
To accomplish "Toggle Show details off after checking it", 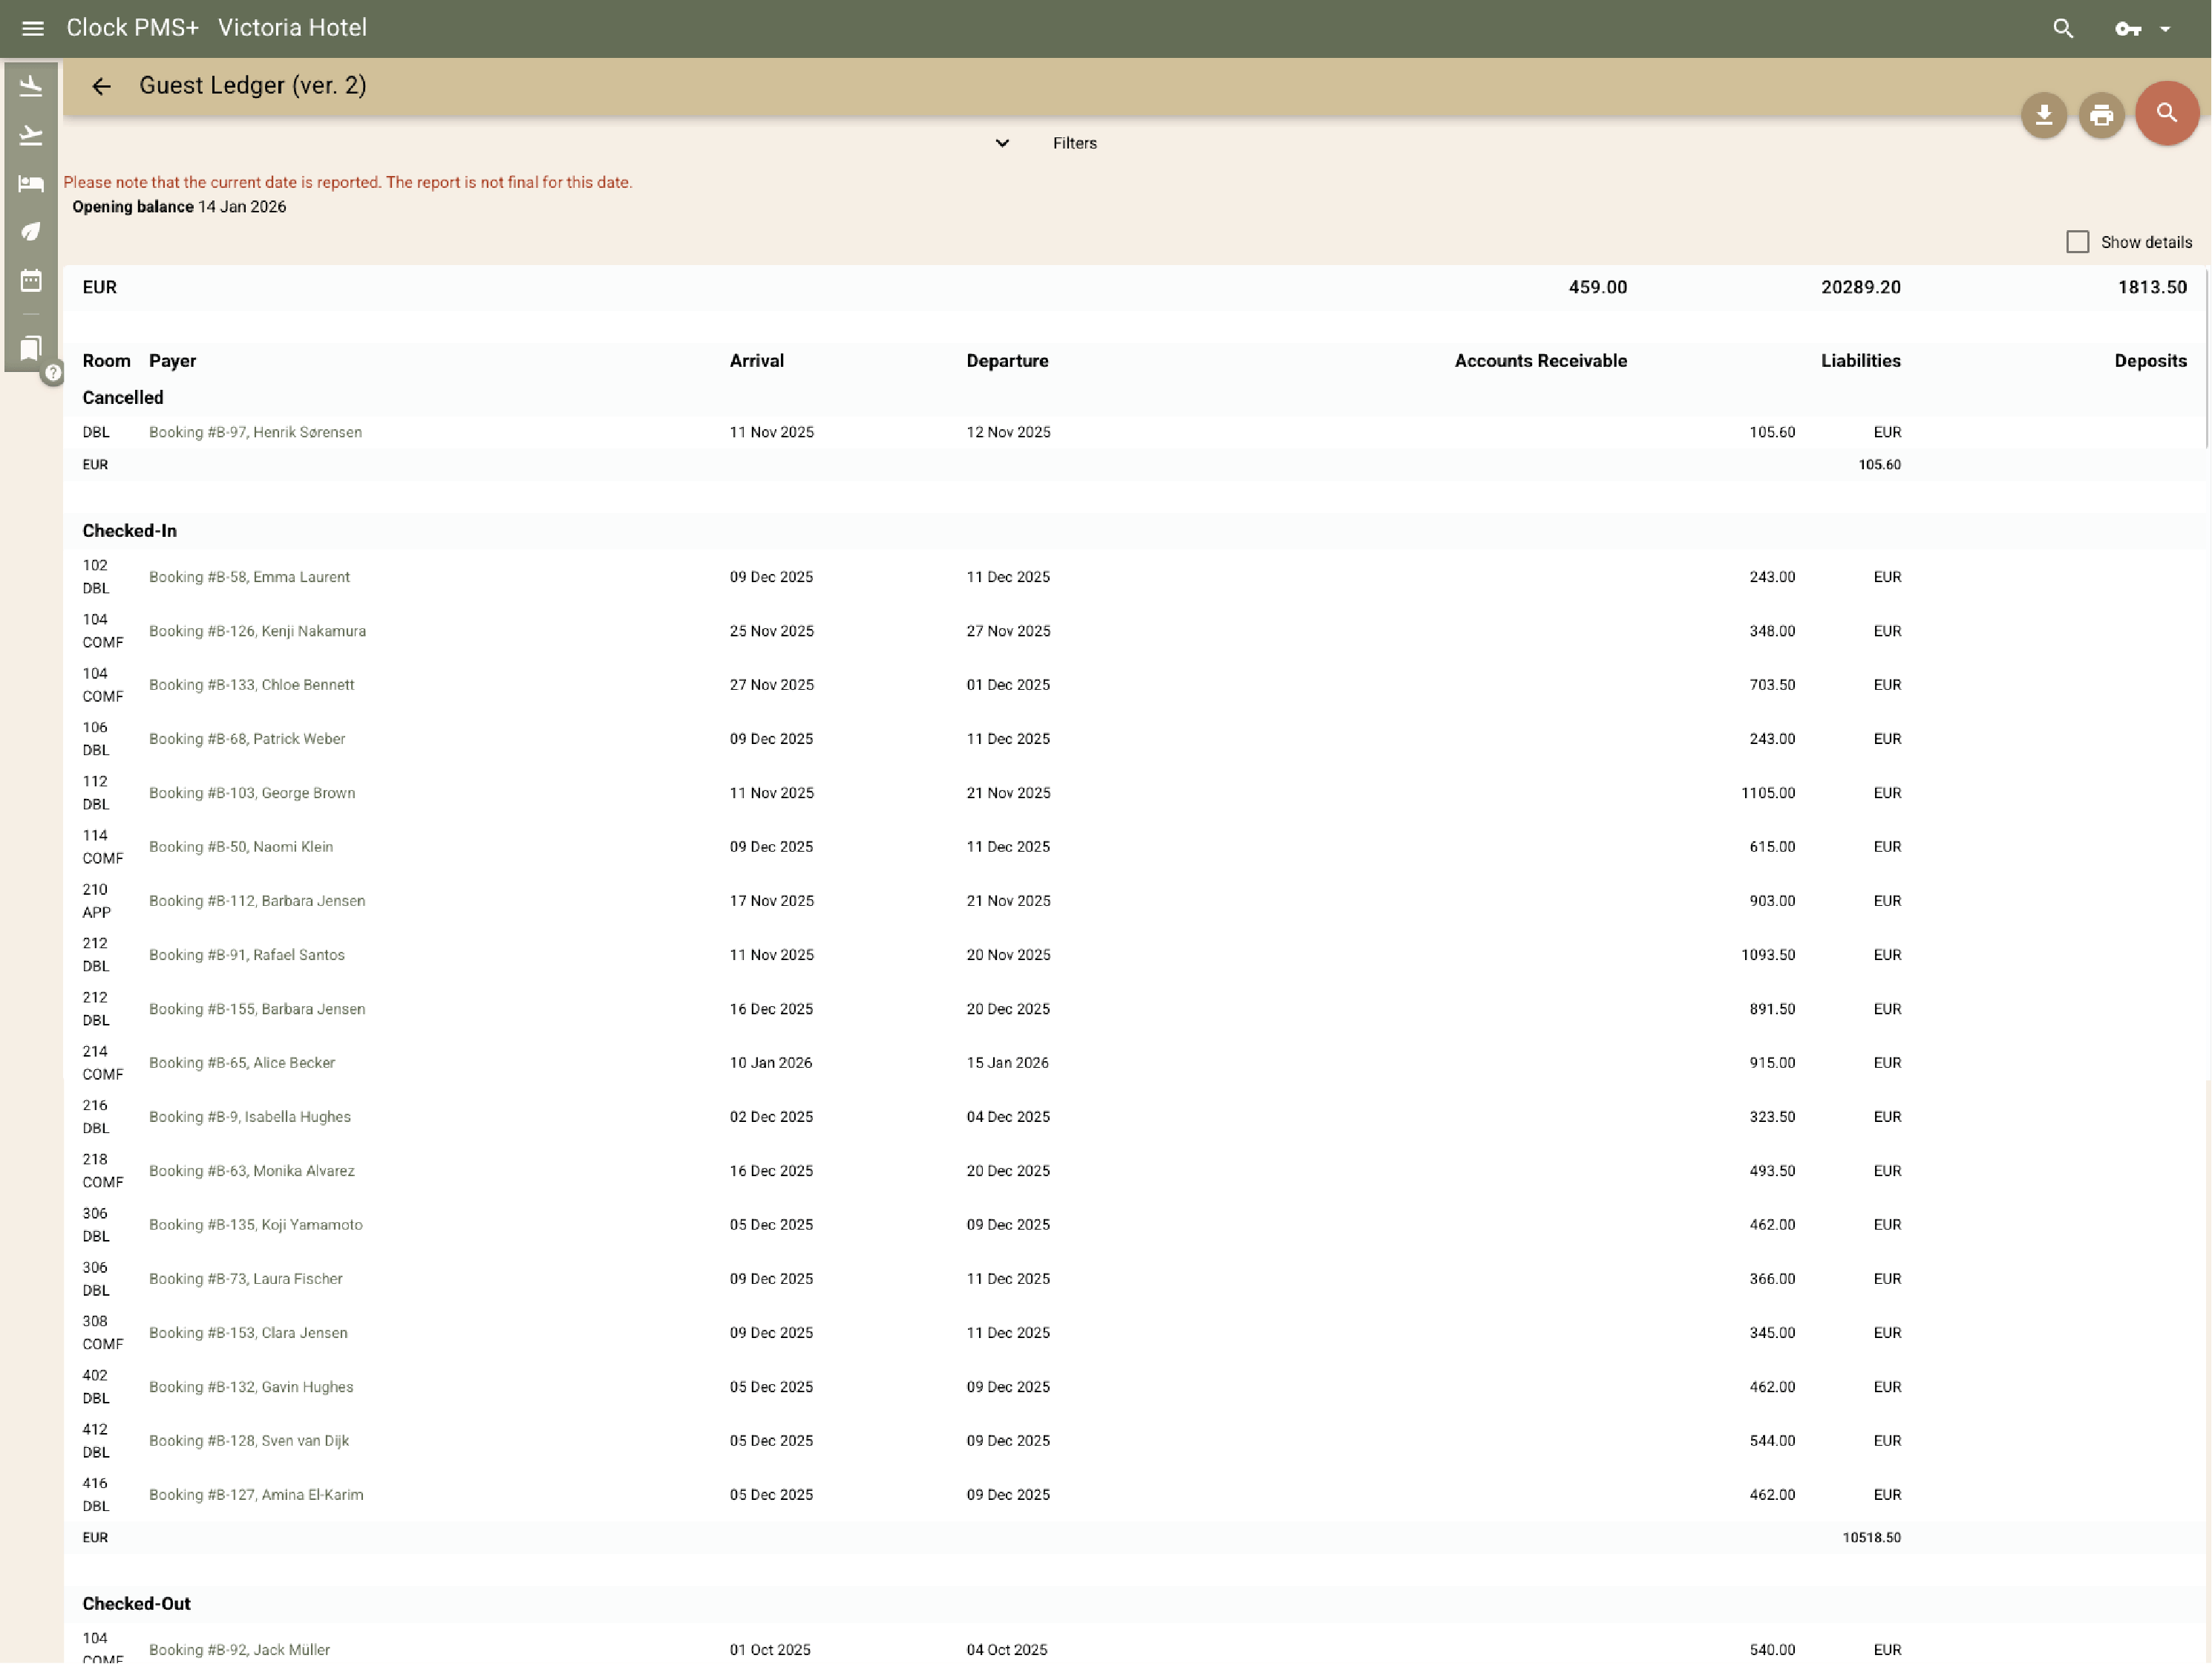I will (2077, 241).
